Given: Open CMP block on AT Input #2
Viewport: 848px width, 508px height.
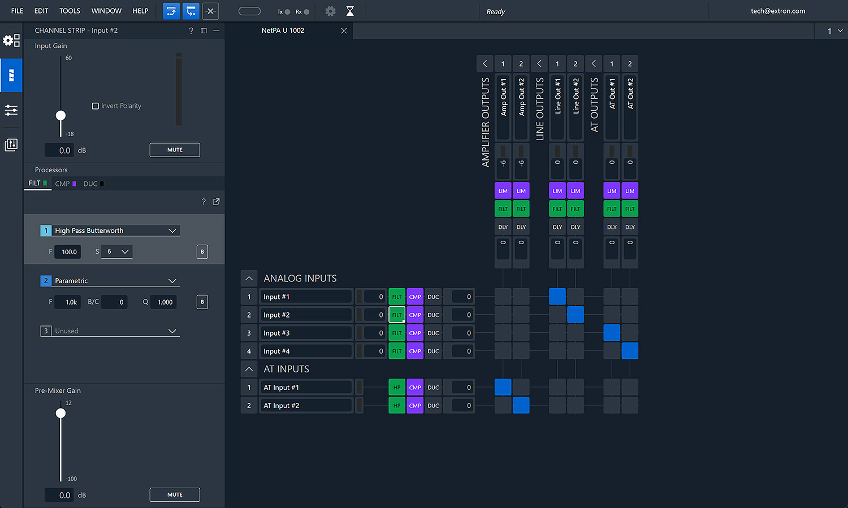Looking at the screenshot, I should pos(415,406).
